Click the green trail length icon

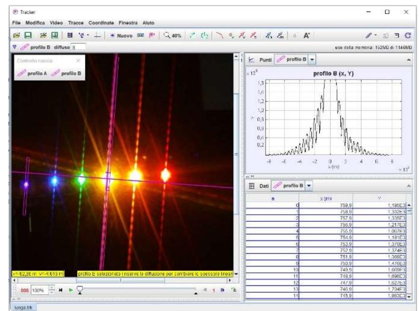tap(192, 35)
